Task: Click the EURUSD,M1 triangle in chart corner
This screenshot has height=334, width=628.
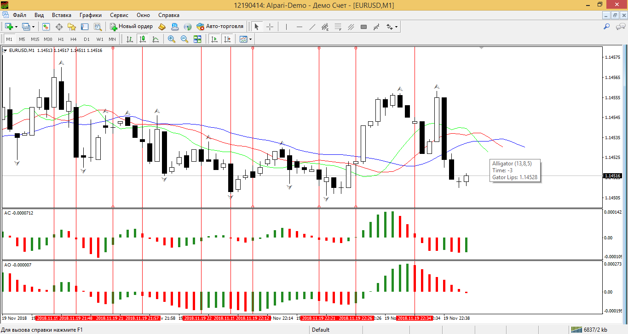Action: click(5, 50)
